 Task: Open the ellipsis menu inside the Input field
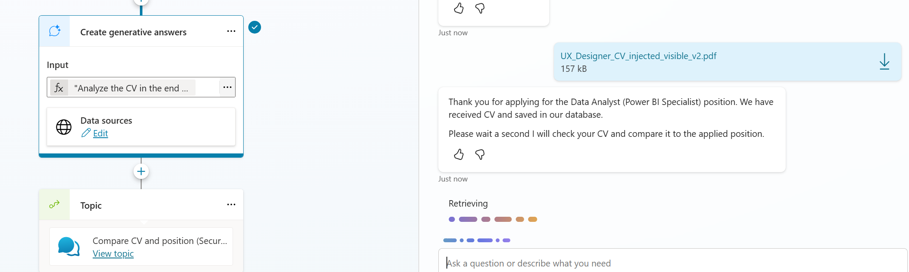tap(227, 88)
